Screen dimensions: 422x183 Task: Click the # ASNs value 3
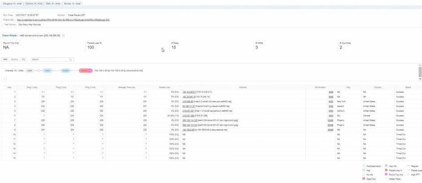pos(257,48)
